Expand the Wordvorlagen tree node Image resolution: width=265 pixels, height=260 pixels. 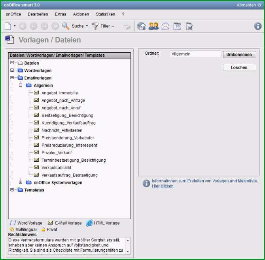click(12, 70)
